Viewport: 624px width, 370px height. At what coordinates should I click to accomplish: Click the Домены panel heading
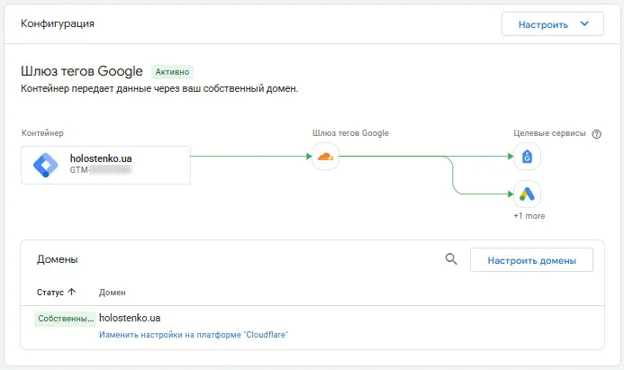[x=58, y=259]
